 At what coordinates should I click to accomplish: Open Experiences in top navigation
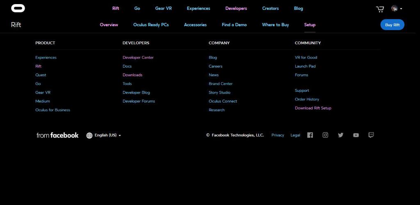(x=199, y=8)
